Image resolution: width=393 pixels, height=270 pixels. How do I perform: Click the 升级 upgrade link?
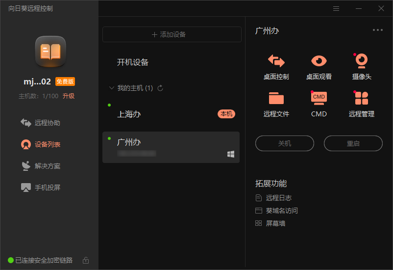69,96
